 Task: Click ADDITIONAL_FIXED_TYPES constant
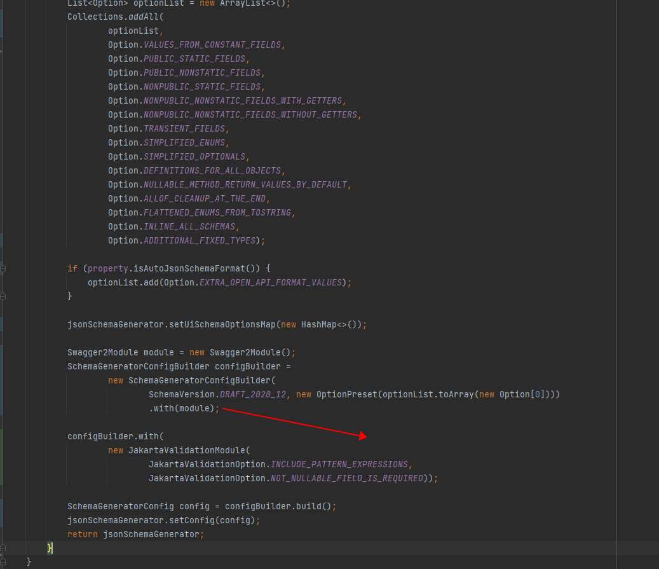pyautogui.click(x=200, y=240)
